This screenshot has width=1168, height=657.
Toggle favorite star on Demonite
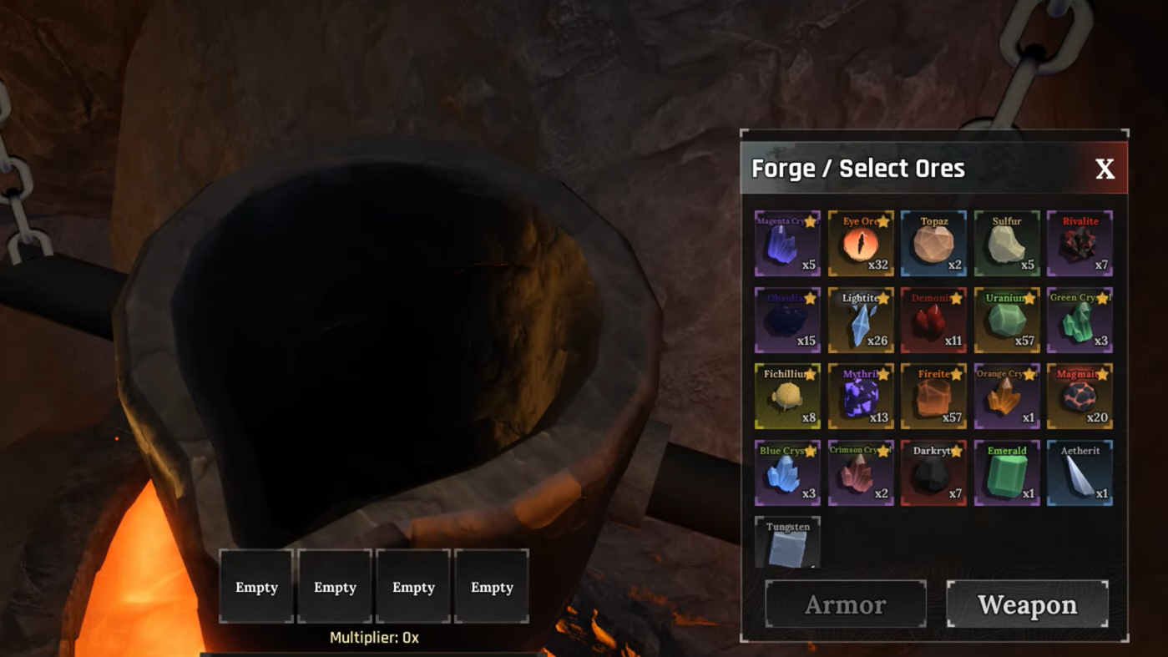point(956,298)
